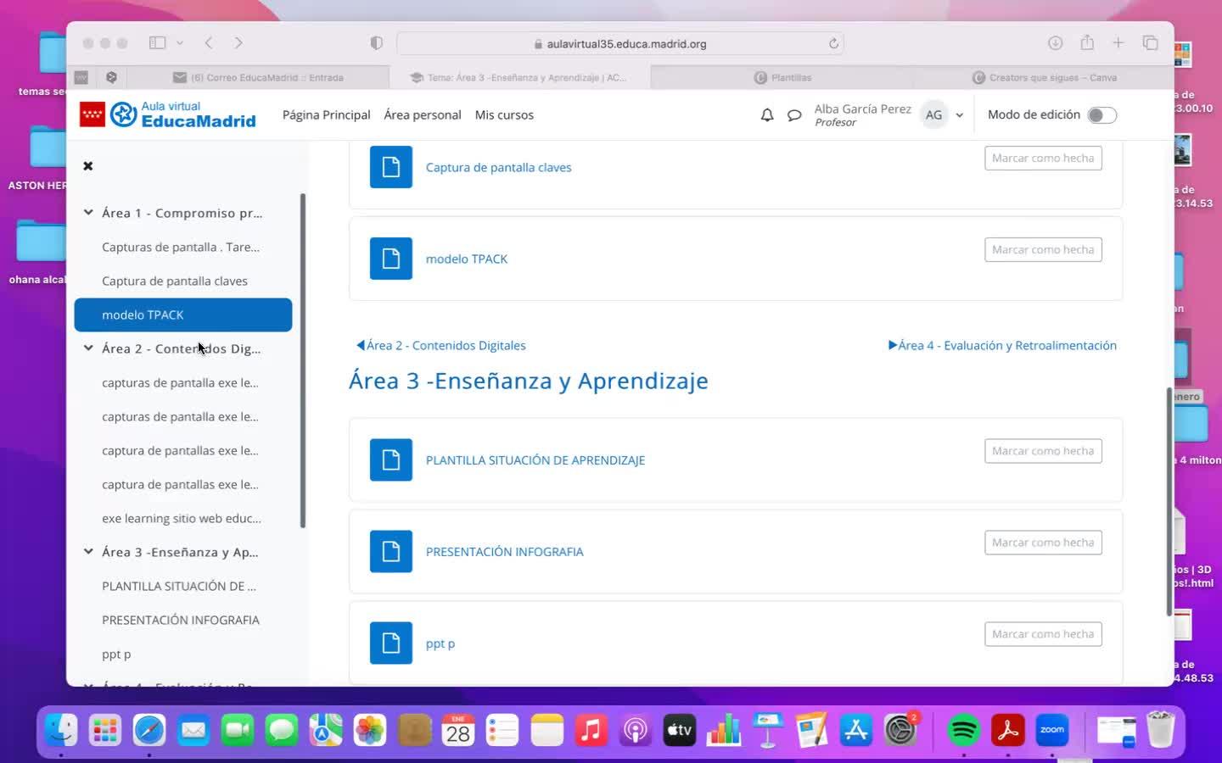
Task: Click the Captura de pantalla claves file icon
Action: click(391, 167)
